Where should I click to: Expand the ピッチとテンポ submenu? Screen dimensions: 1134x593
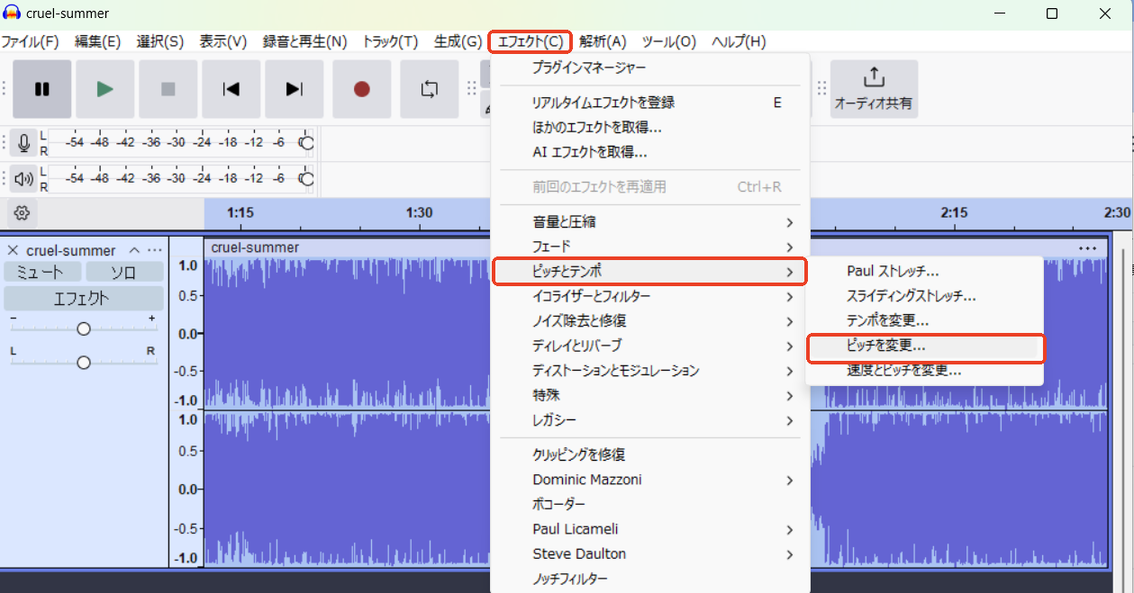(649, 271)
